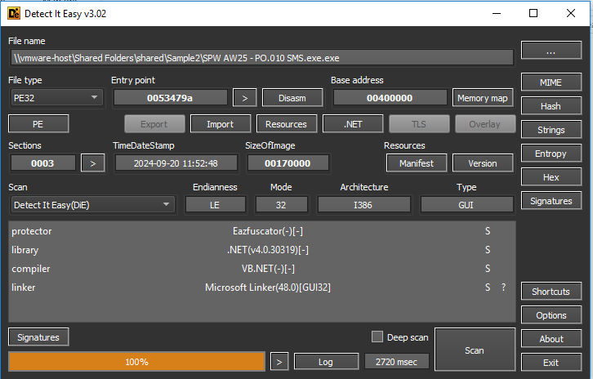The width and height of the screenshot is (593, 379).
Task: Select the File name path field
Action: tap(261, 58)
